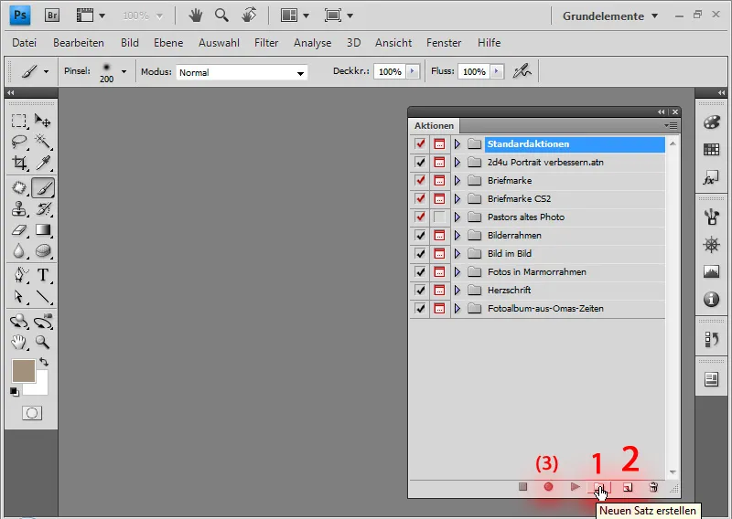This screenshot has height=519, width=732.
Task: Select the Line tool
Action: (43, 296)
